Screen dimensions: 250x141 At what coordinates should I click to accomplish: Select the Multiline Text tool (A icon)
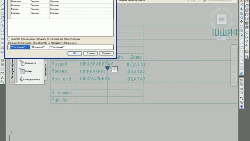[2, 78]
